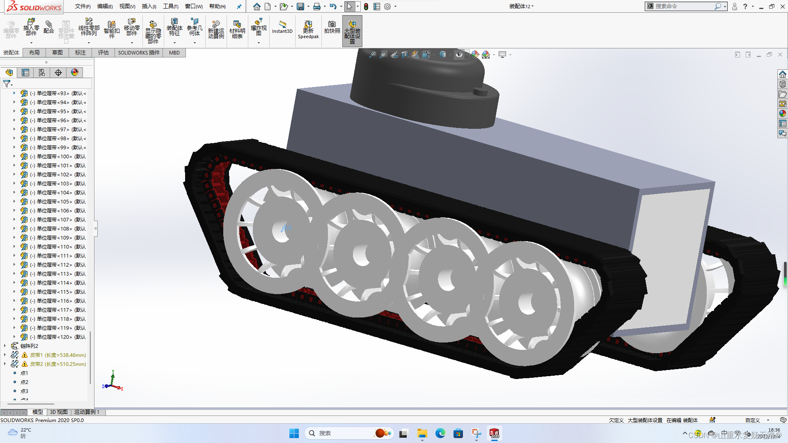The image size is (788, 443).
Task: Toggle Section View icon
Action: pos(405,55)
